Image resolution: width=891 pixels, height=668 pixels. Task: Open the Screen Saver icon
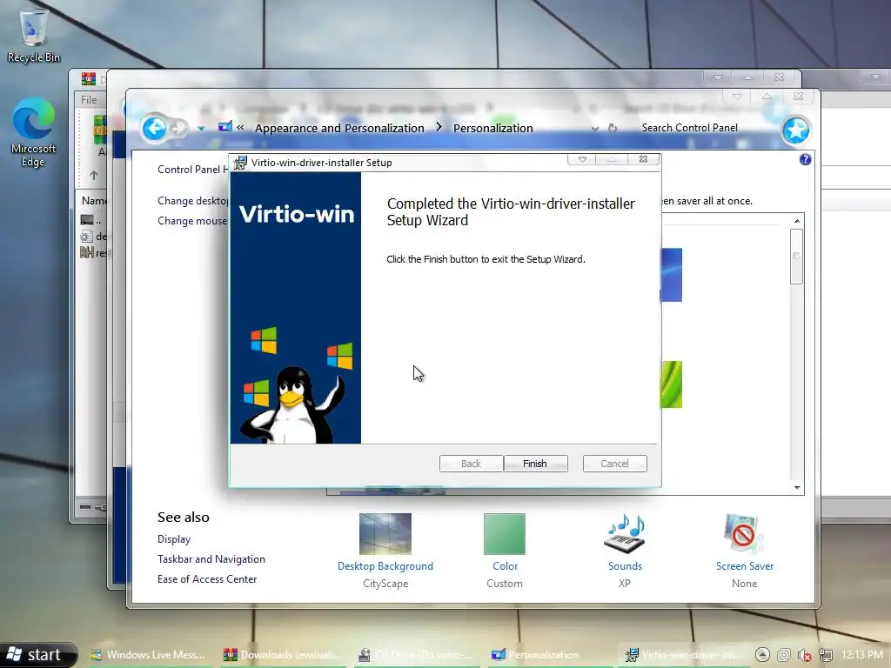click(744, 533)
